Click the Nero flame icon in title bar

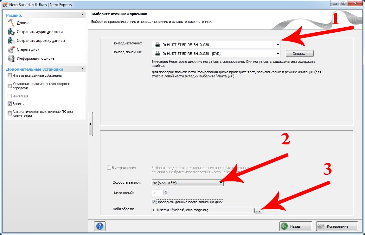pos(5,5)
